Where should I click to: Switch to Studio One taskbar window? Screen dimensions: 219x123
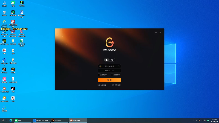click(x=41, y=121)
